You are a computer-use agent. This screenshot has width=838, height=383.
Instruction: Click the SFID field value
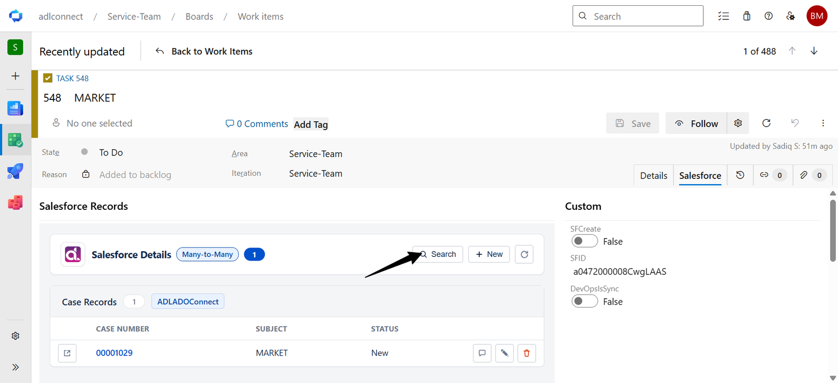coord(620,272)
